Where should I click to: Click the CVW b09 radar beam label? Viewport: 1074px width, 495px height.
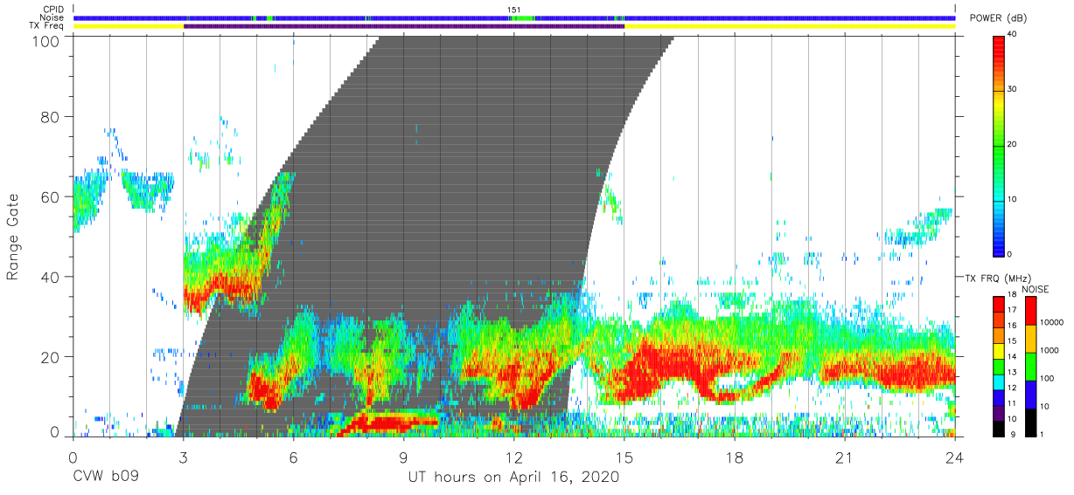click(105, 478)
